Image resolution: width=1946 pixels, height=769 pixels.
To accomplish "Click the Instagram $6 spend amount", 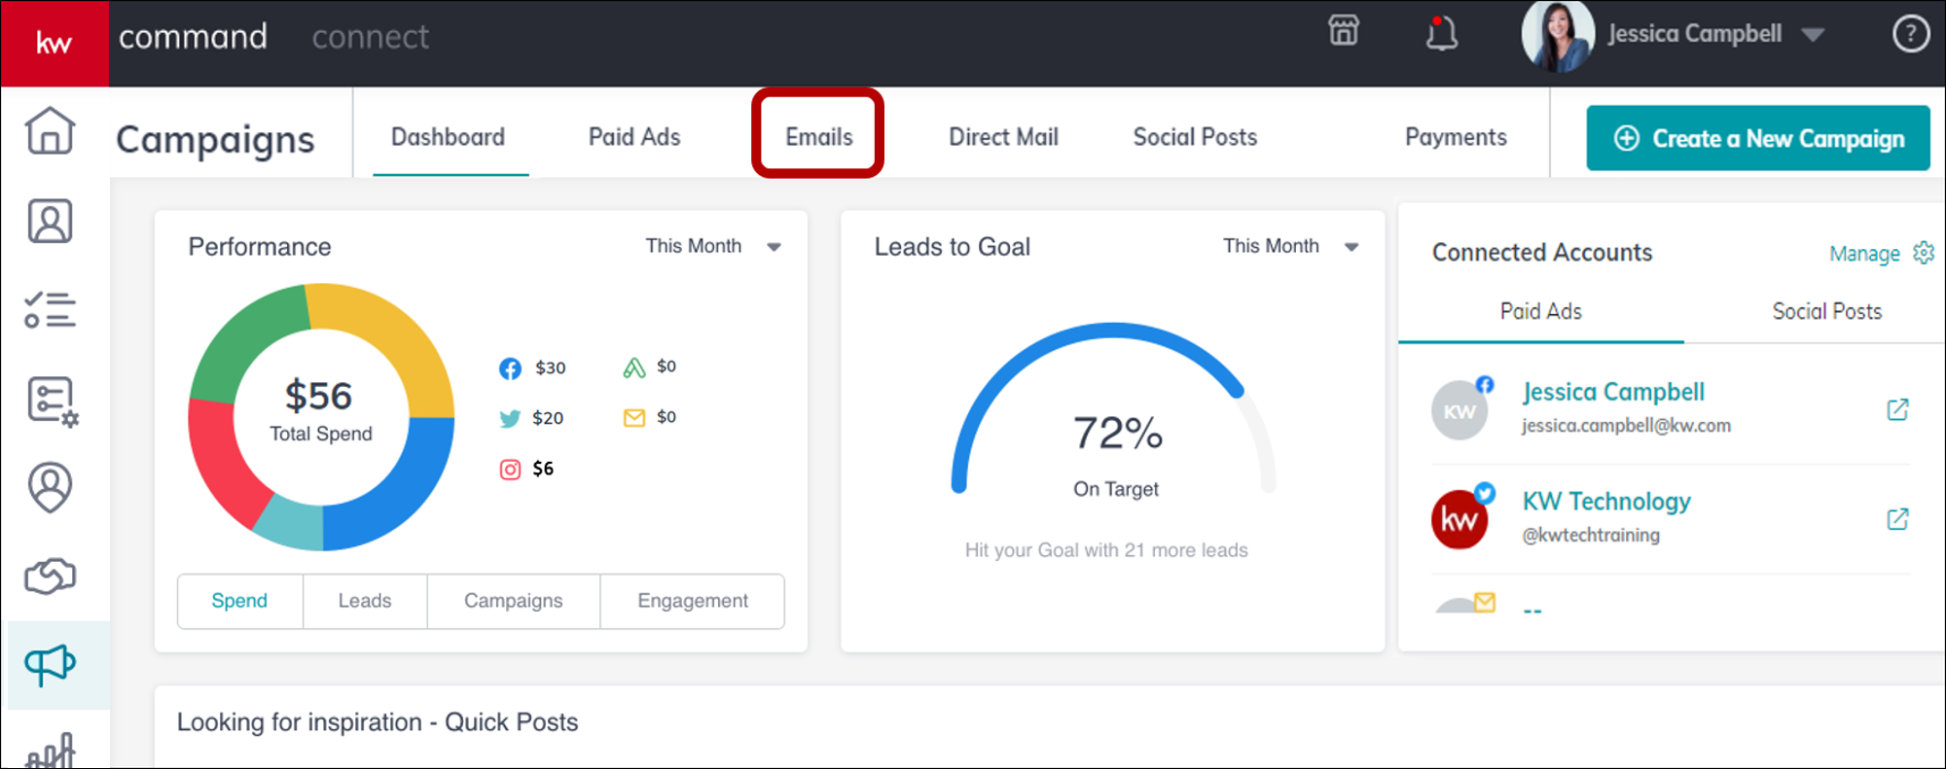I will 543,469.
